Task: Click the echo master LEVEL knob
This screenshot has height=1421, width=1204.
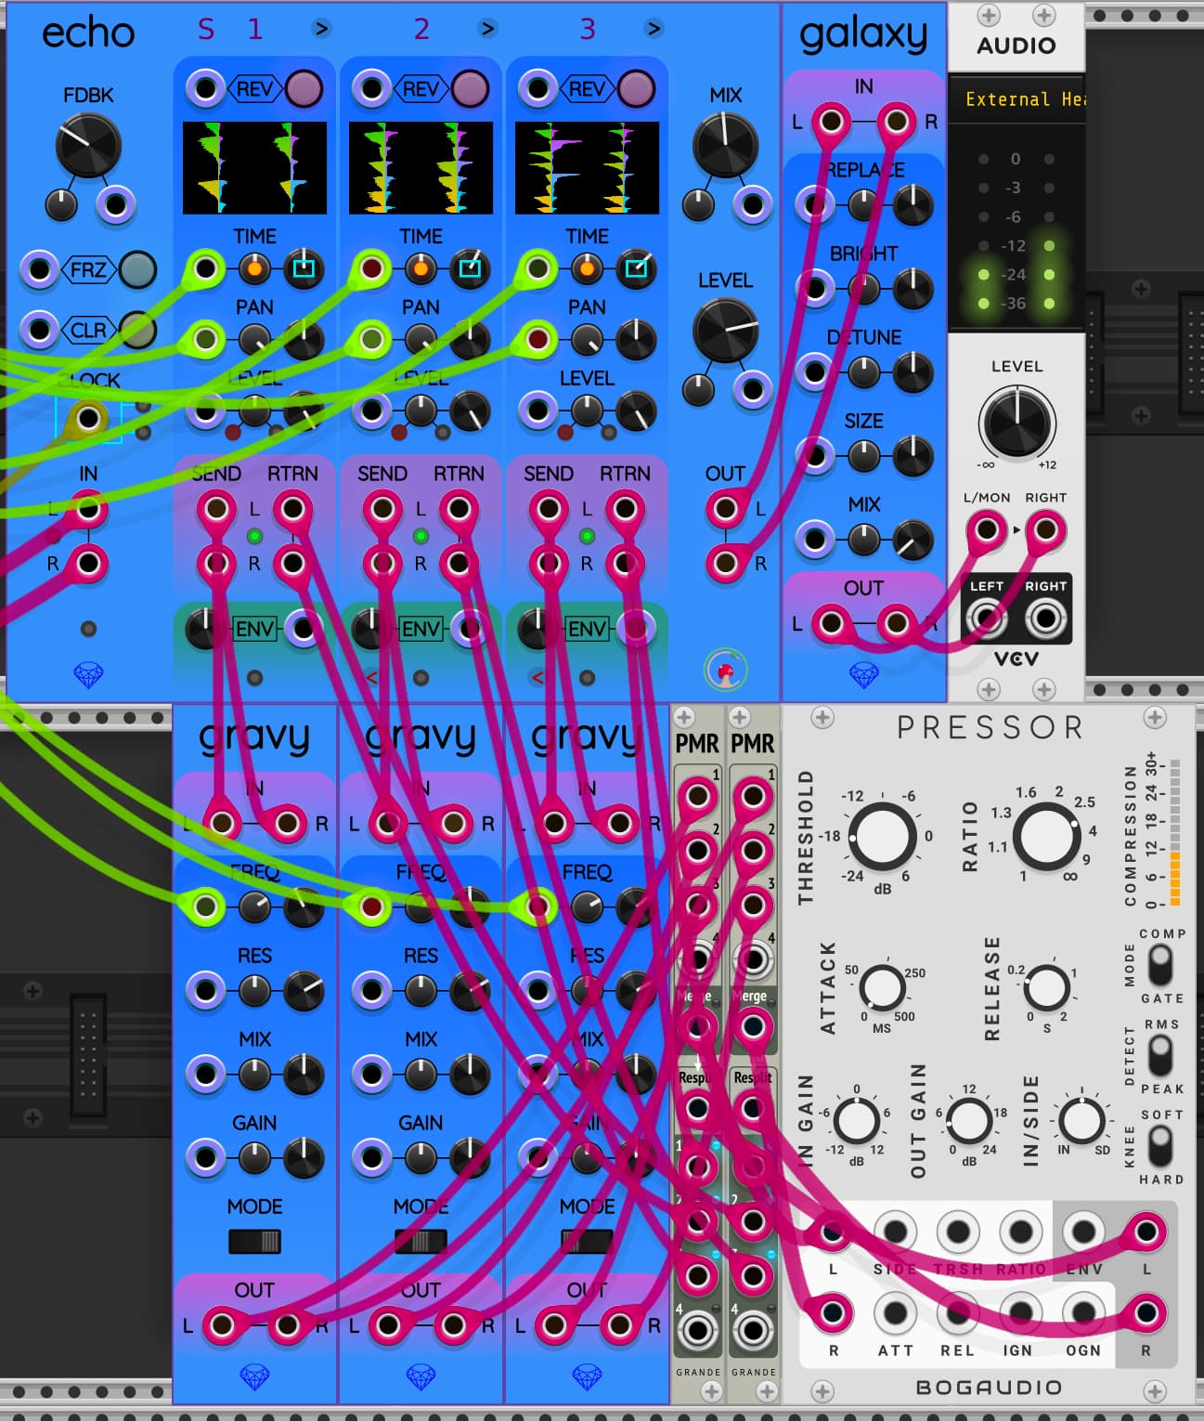Action: tap(725, 331)
